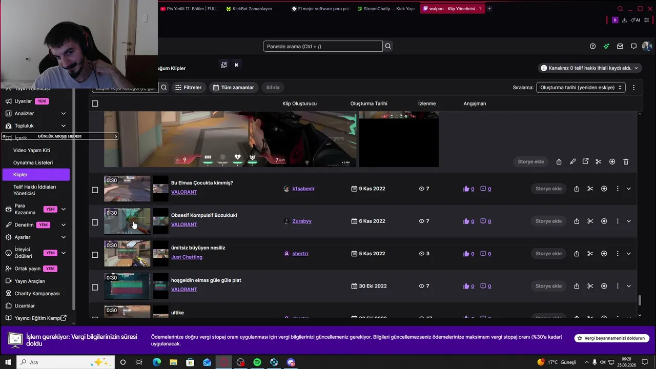This screenshot has width=656, height=369.
Task: Open the Windows Start menu
Action: point(8,362)
